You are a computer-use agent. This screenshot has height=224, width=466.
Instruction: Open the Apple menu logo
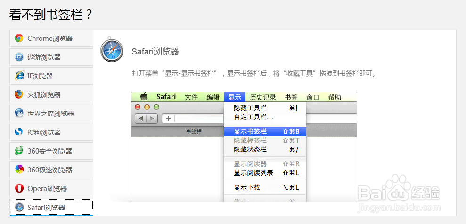pos(144,97)
